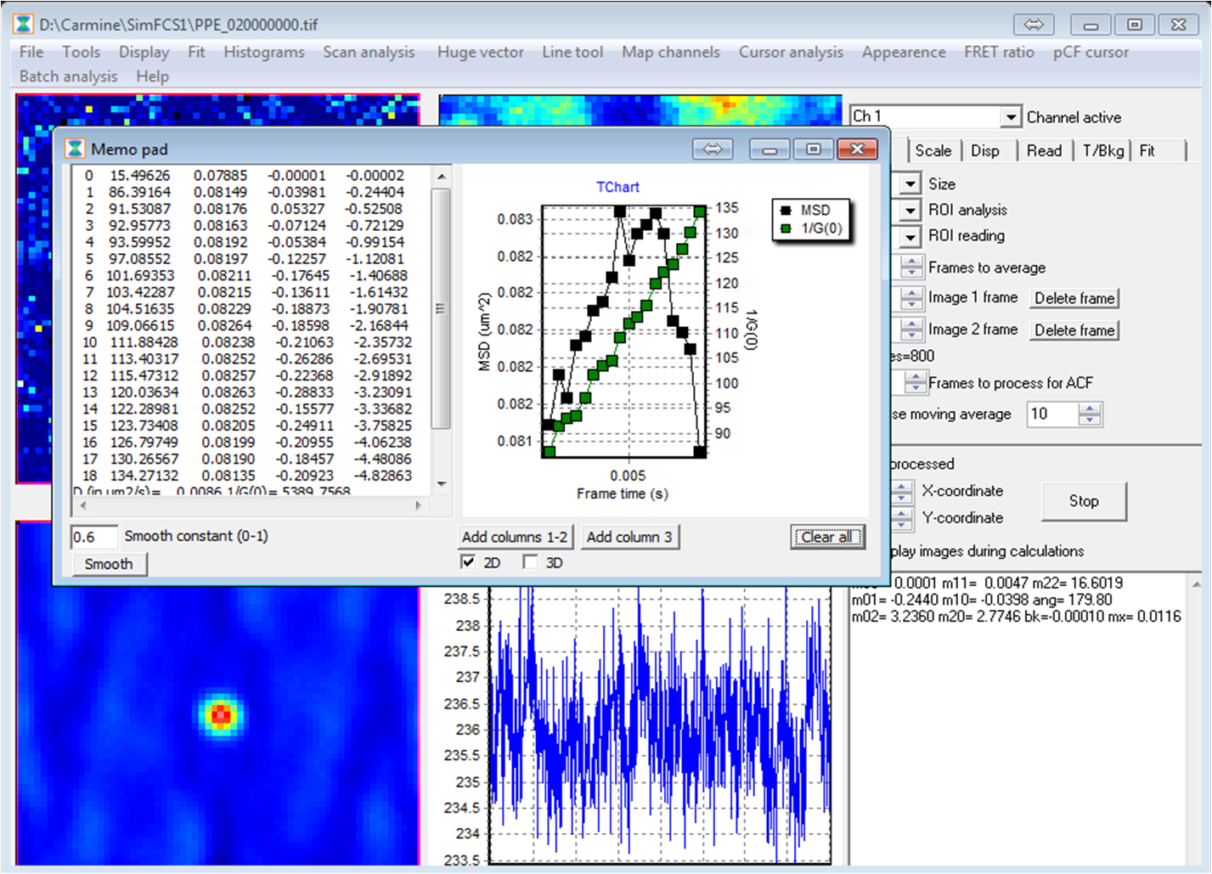Expand the Size dropdown

910,184
